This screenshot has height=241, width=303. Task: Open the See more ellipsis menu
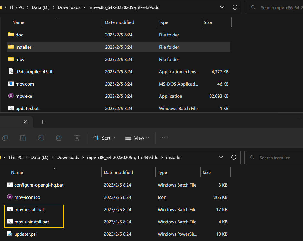coord(165,138)
